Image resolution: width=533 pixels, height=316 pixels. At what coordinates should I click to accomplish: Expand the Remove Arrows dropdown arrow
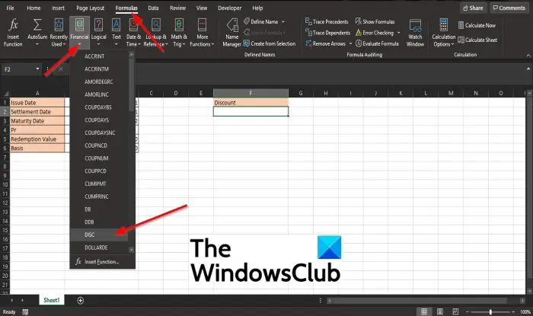coord(350,43)
